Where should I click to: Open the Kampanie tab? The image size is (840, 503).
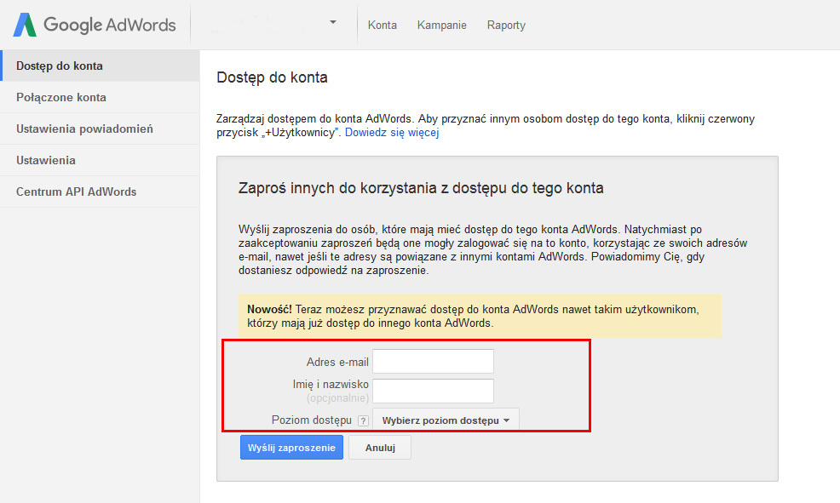[441, 26]
